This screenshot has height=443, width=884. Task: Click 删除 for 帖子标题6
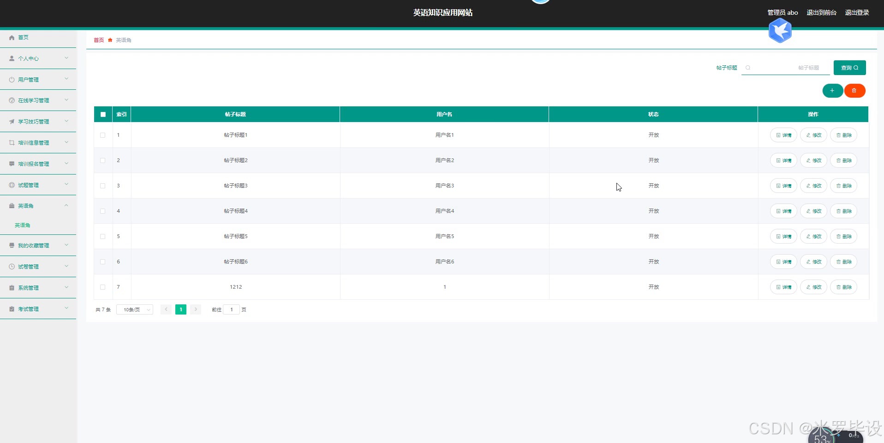[x=844, y=262]
